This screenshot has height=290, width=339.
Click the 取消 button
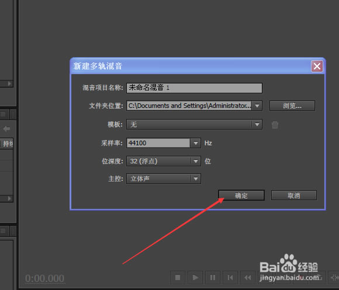point(294,195)
